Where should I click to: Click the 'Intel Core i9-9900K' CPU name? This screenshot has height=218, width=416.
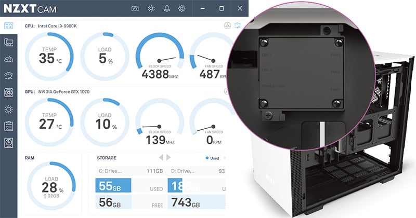tap(57, 26)
